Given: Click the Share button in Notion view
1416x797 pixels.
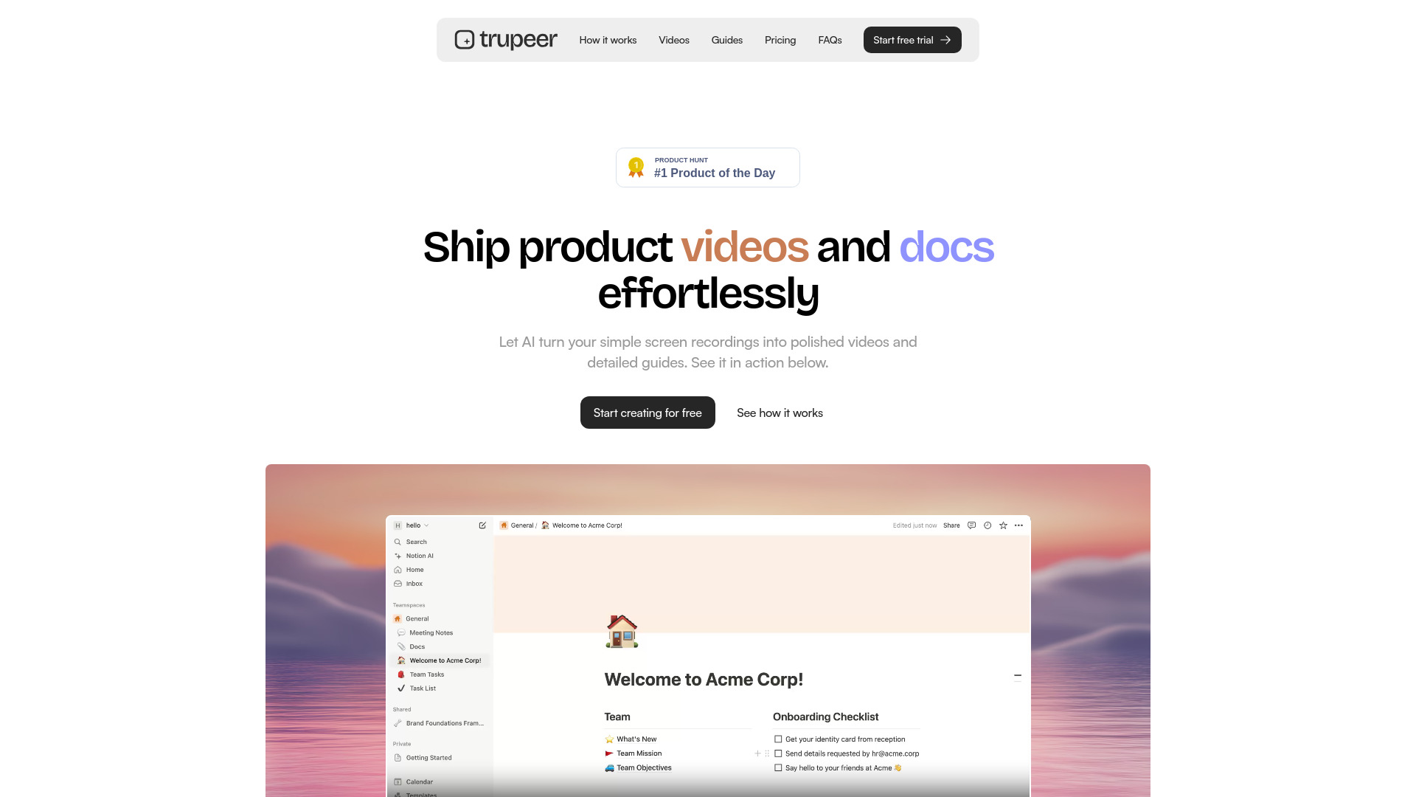Looking at the screenshot, I should [x=951, y=525].
